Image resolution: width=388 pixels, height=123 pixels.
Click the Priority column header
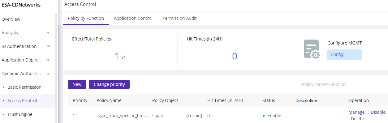[80, 100]
